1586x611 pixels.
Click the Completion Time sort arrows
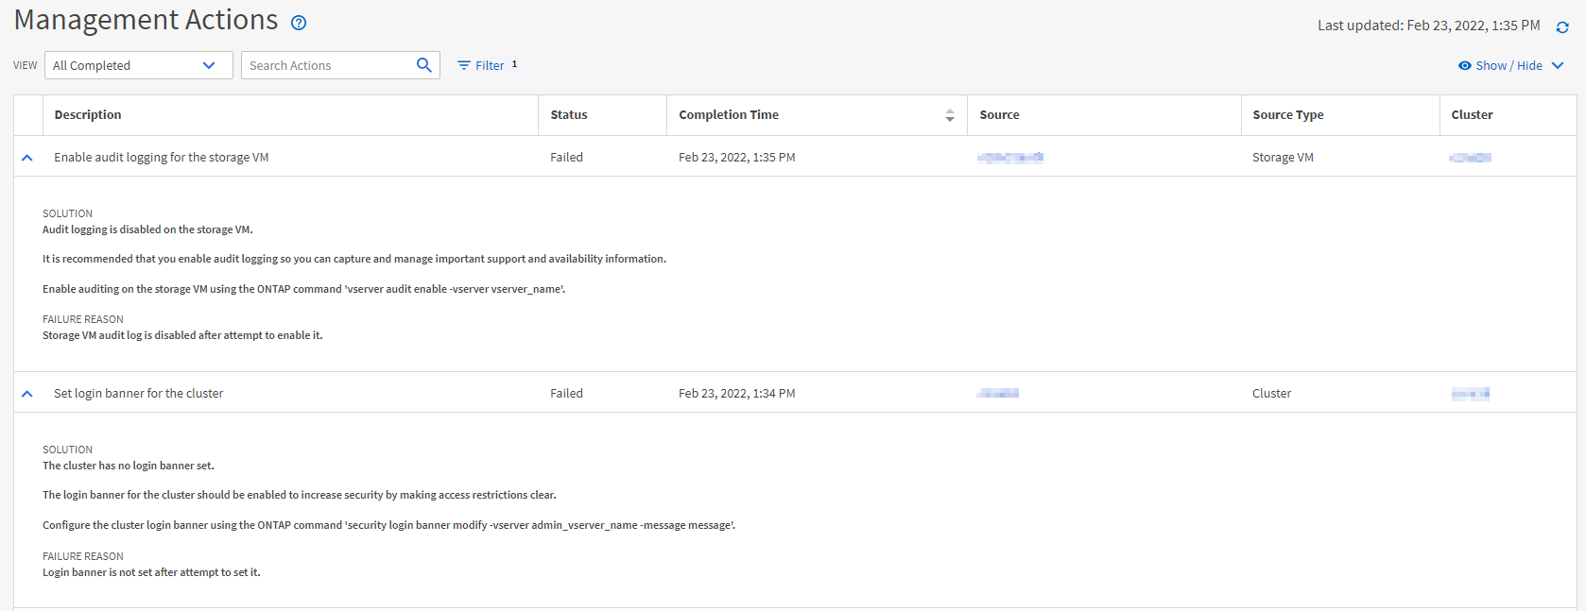(x=949, y=115)
